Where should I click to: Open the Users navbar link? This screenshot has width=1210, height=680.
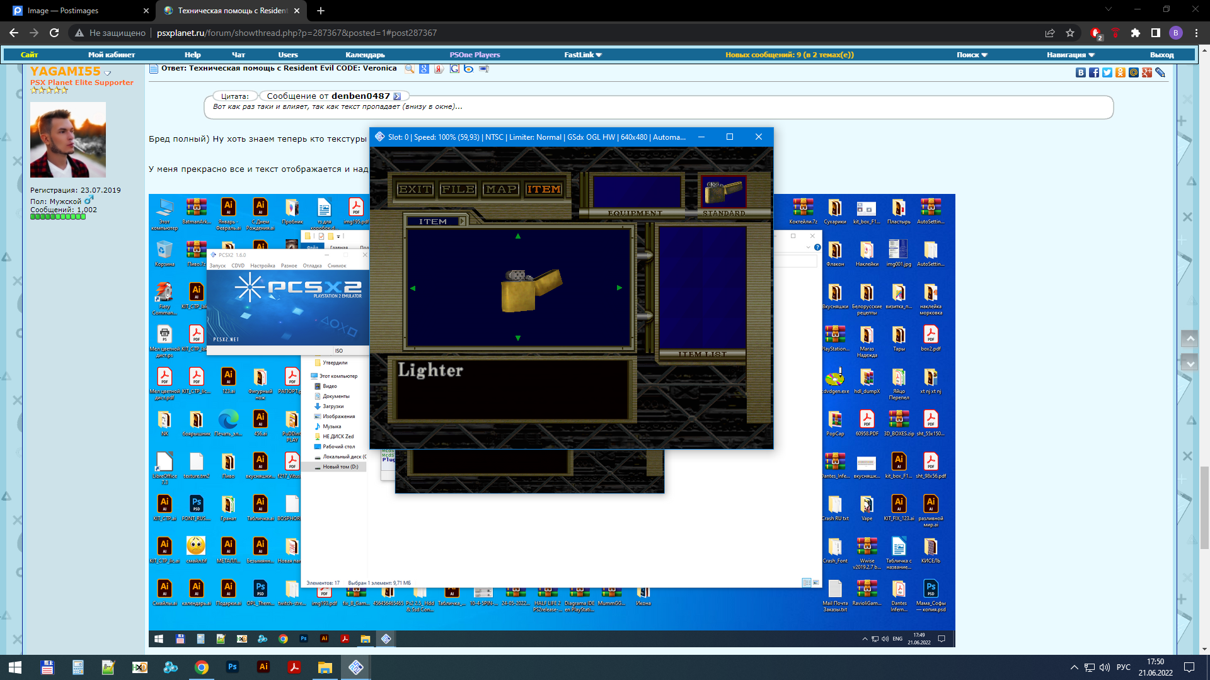pos(288,55)
